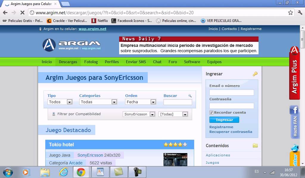Click Registrarme link under Ingresar button
This screenshot has height=178, width=305.
(x=221, y=127)
